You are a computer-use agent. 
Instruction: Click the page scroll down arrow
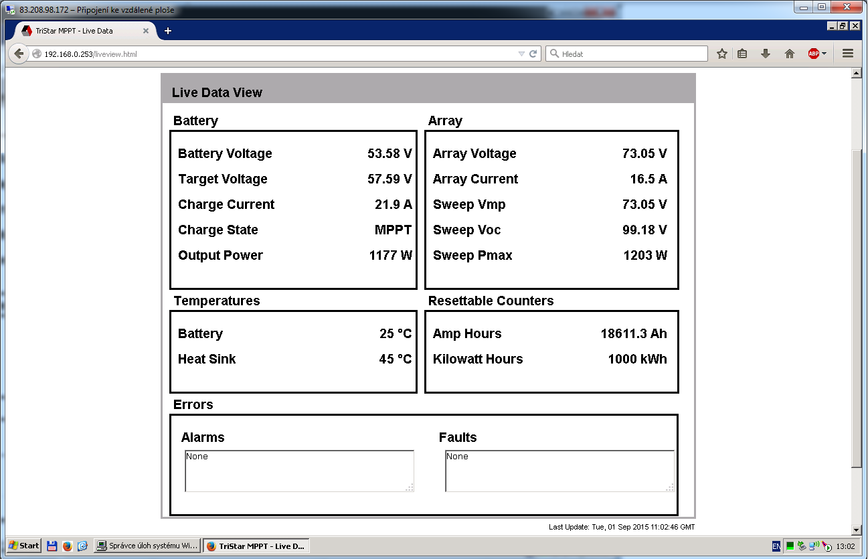[856, 530]
